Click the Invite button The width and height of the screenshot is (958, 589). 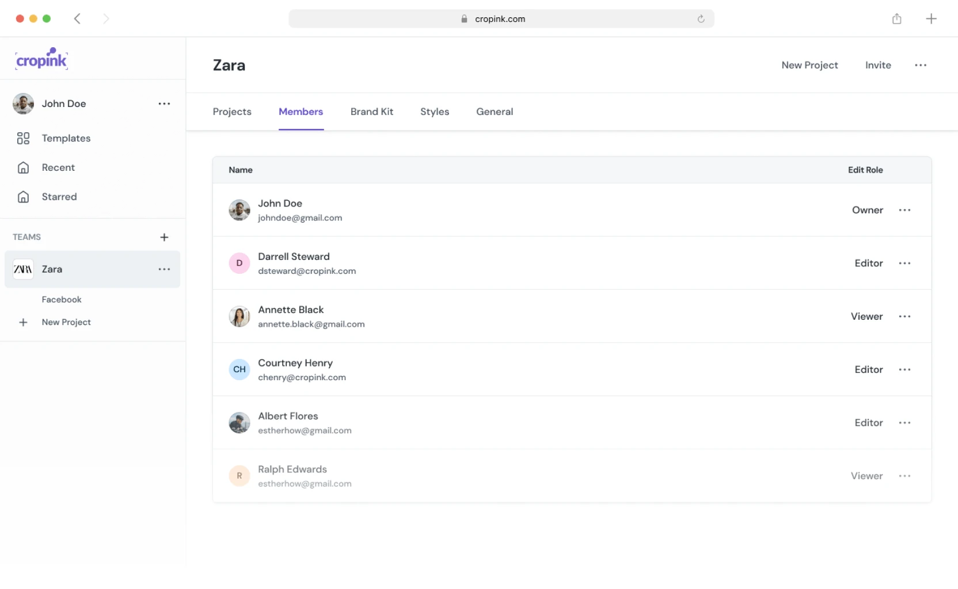(878, 65)
